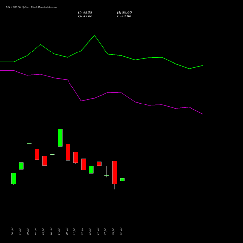Select the opening price value O: 43.00
The image size is (243, 243).
pos(85,17)
